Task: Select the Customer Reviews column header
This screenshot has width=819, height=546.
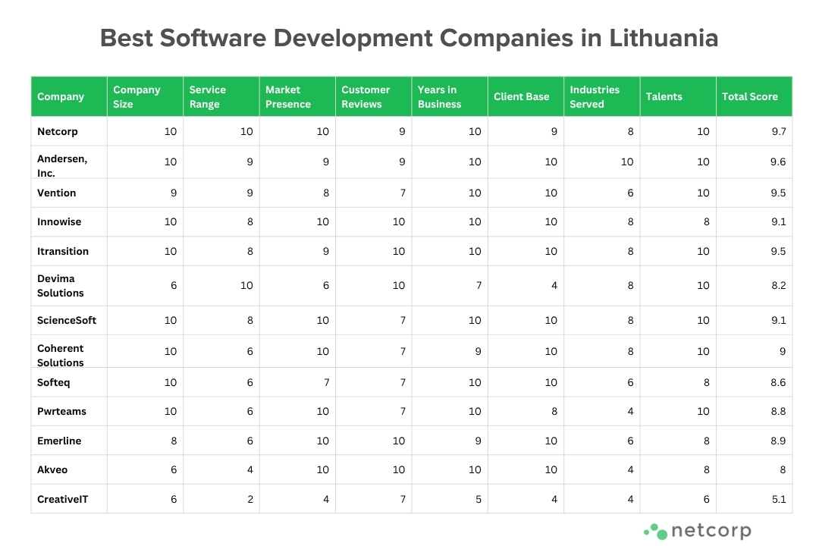Action: click(x=373, y=96)
